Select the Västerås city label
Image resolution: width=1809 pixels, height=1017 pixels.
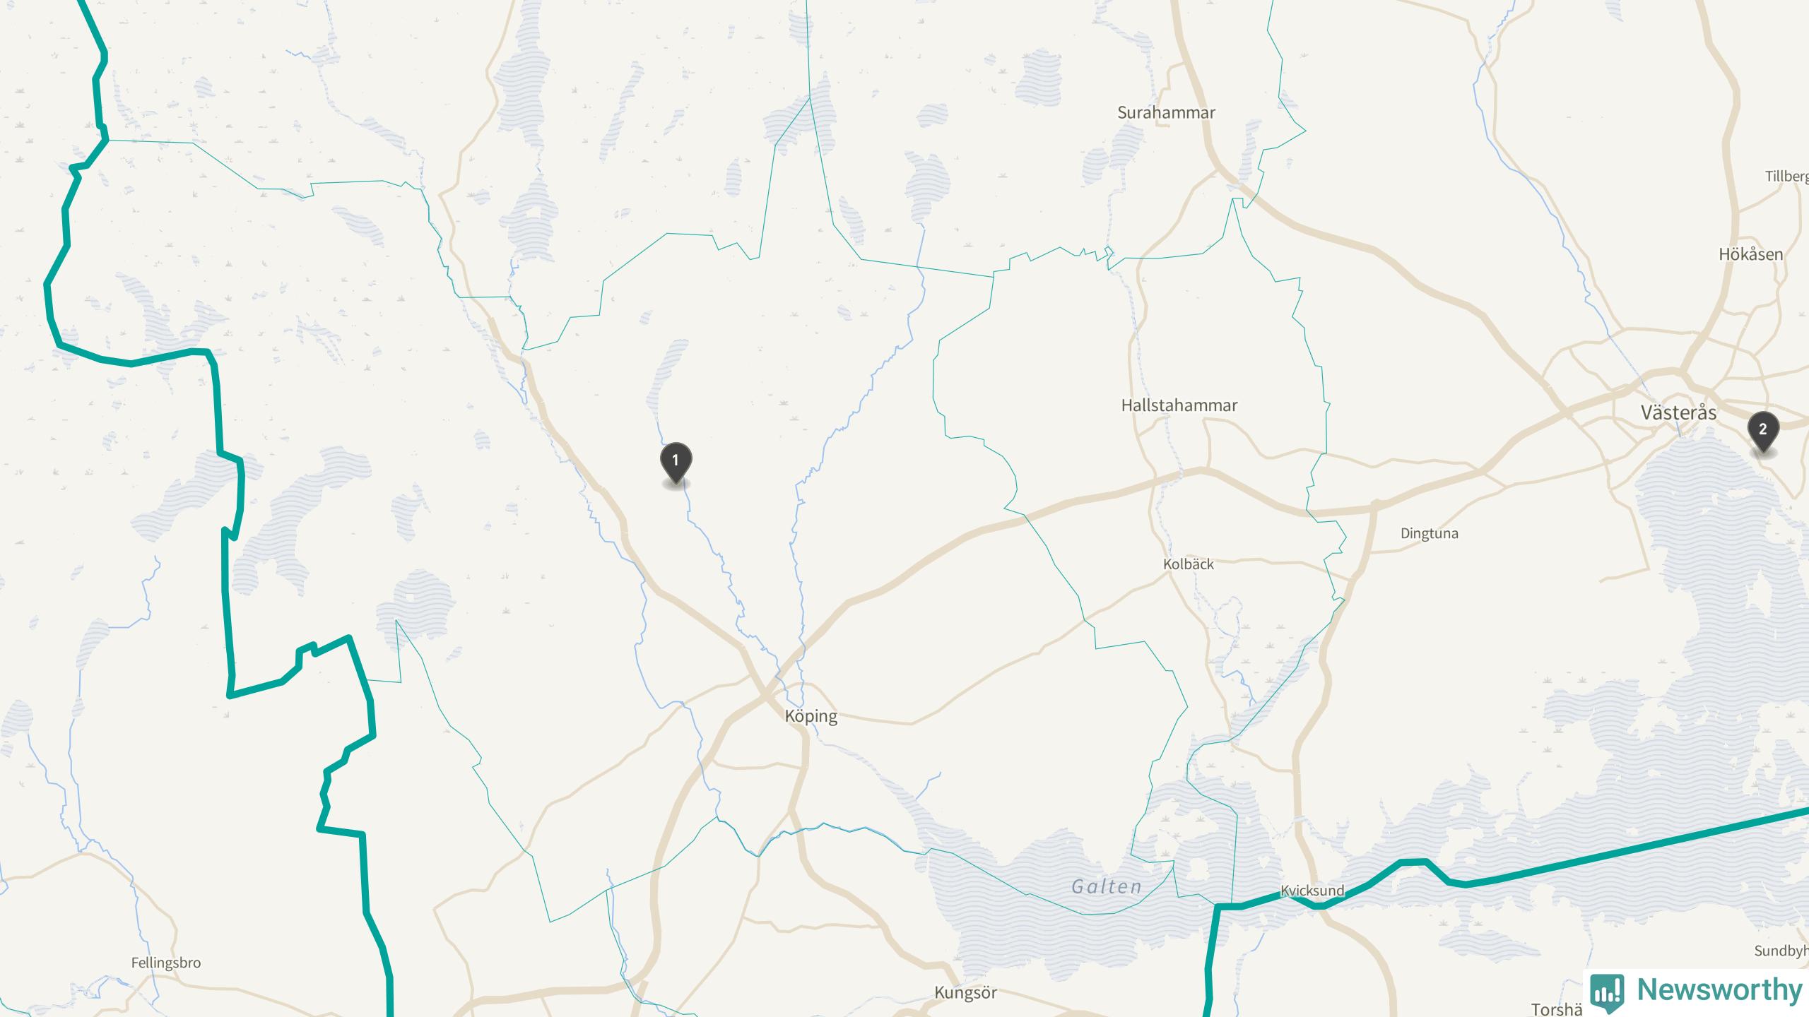pyautogui.click(x=1678, y=412)
